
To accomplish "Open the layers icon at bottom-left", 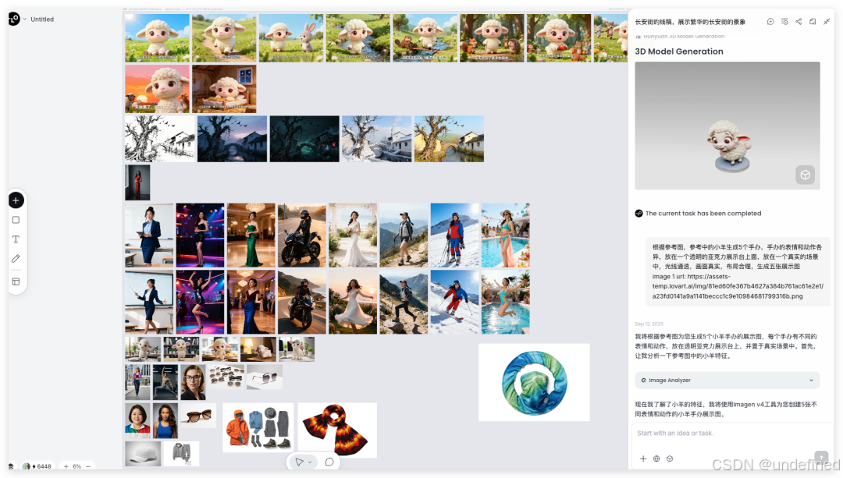I will 11,466.
